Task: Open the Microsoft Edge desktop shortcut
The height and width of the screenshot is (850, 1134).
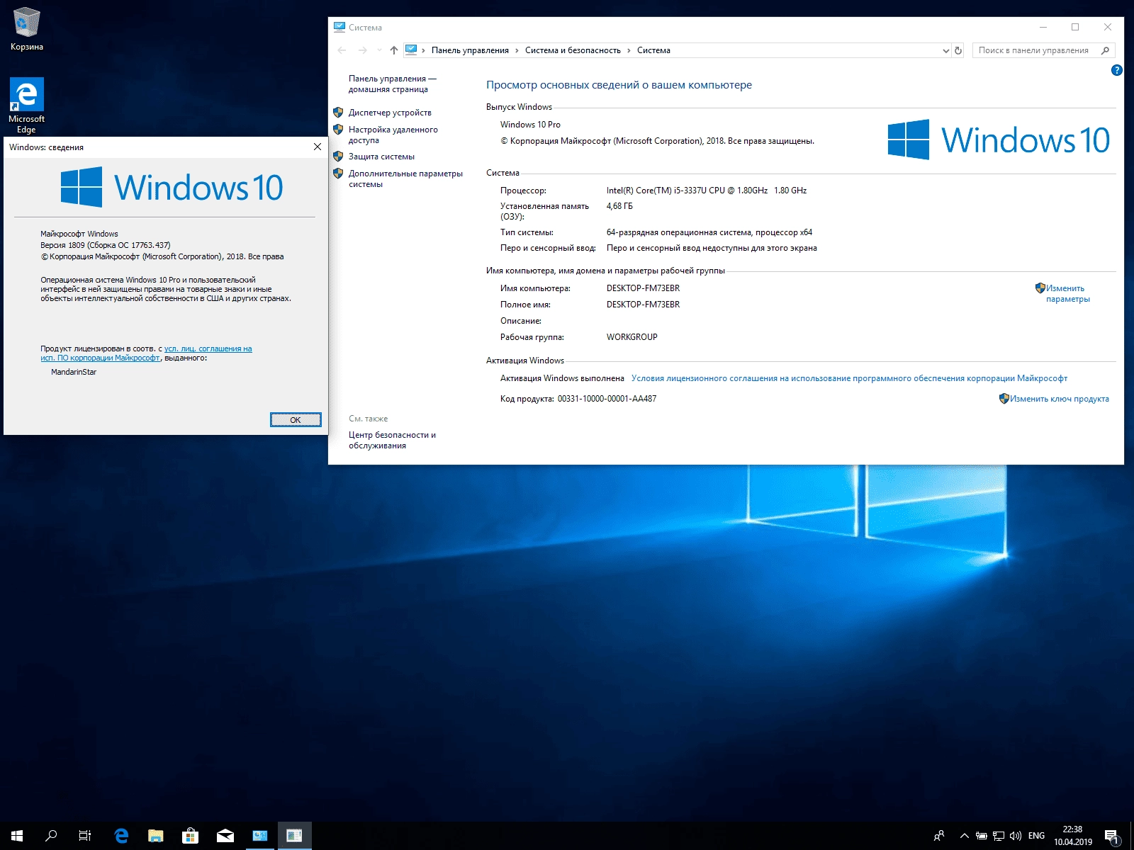Action: click(x=26, y=105)
